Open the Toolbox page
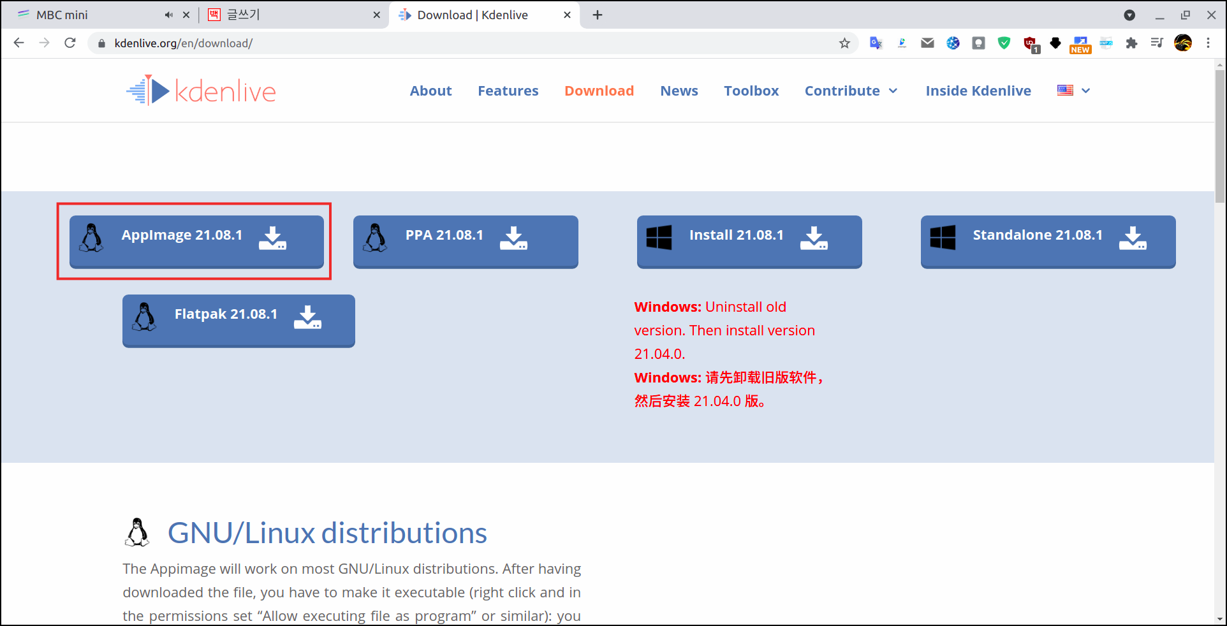 pyautogui.click(x=751, y=91)
